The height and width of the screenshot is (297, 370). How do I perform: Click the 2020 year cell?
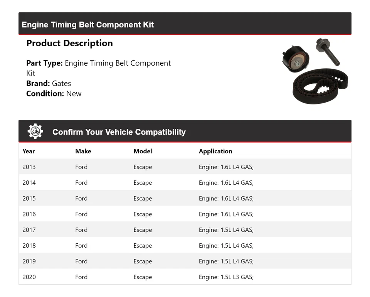(x=29, y=277)
